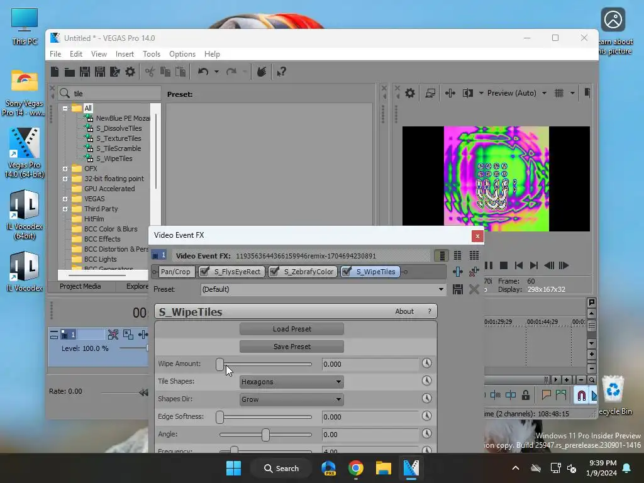
Task: Click the Overlays grid icon in preview
Action: 559,93
